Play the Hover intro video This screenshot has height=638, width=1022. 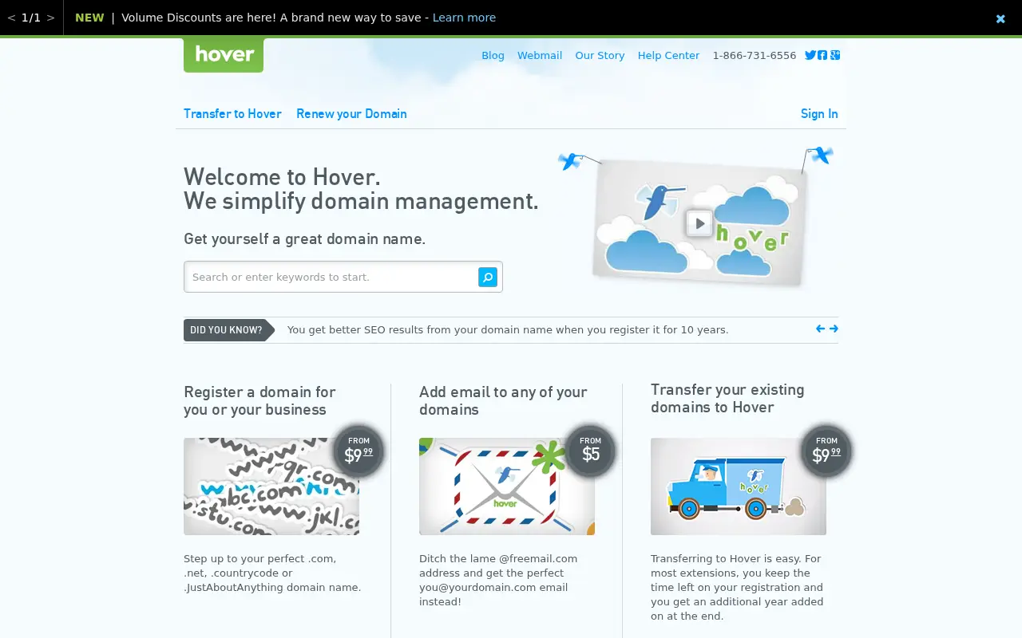point(699,223)
